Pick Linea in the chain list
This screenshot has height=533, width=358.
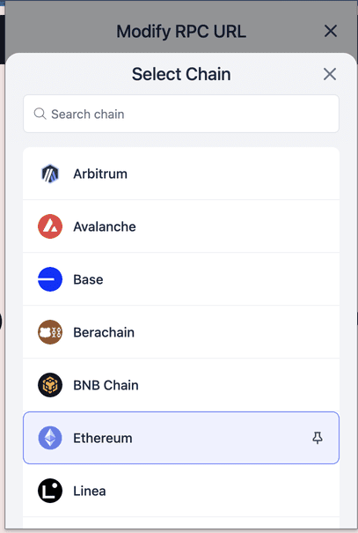90,491
